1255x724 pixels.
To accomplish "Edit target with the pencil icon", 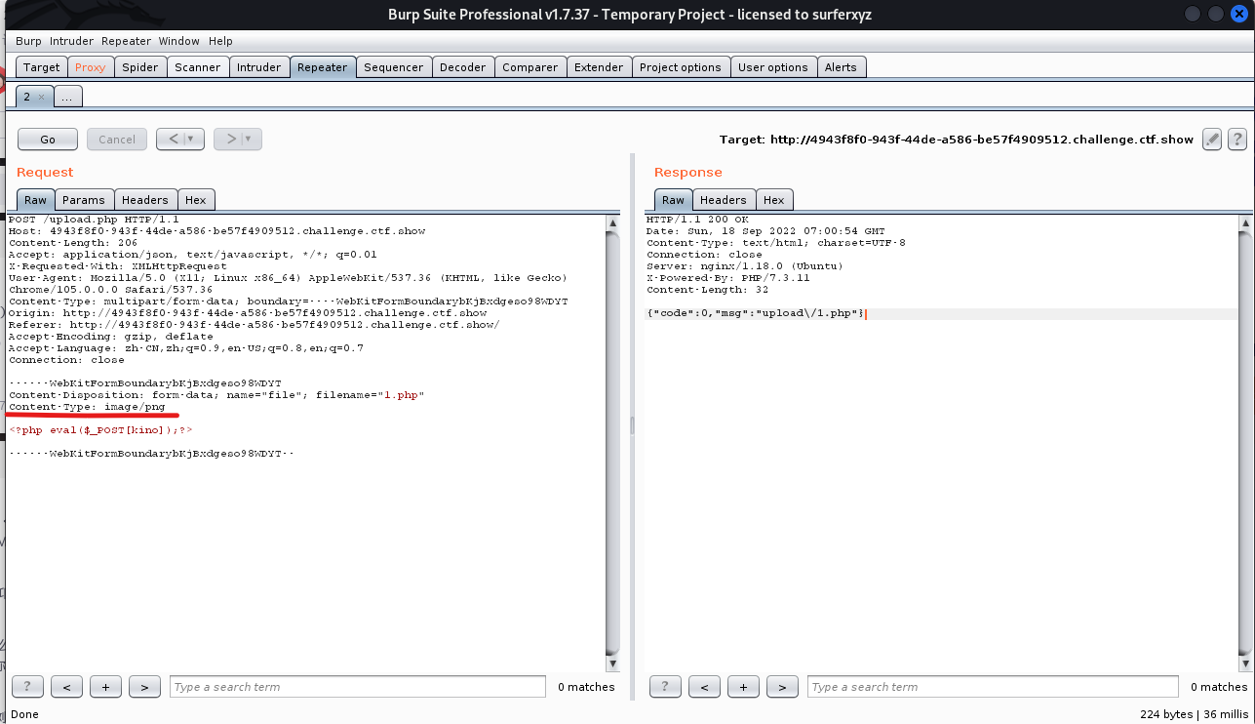I will (1212, 139).
